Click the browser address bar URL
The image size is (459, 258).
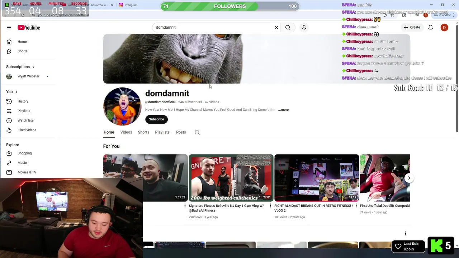coord(63,15)
